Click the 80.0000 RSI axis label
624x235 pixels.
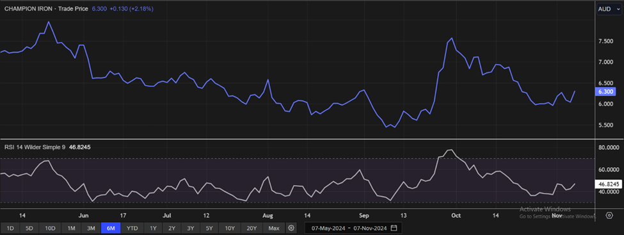(608, 148)
